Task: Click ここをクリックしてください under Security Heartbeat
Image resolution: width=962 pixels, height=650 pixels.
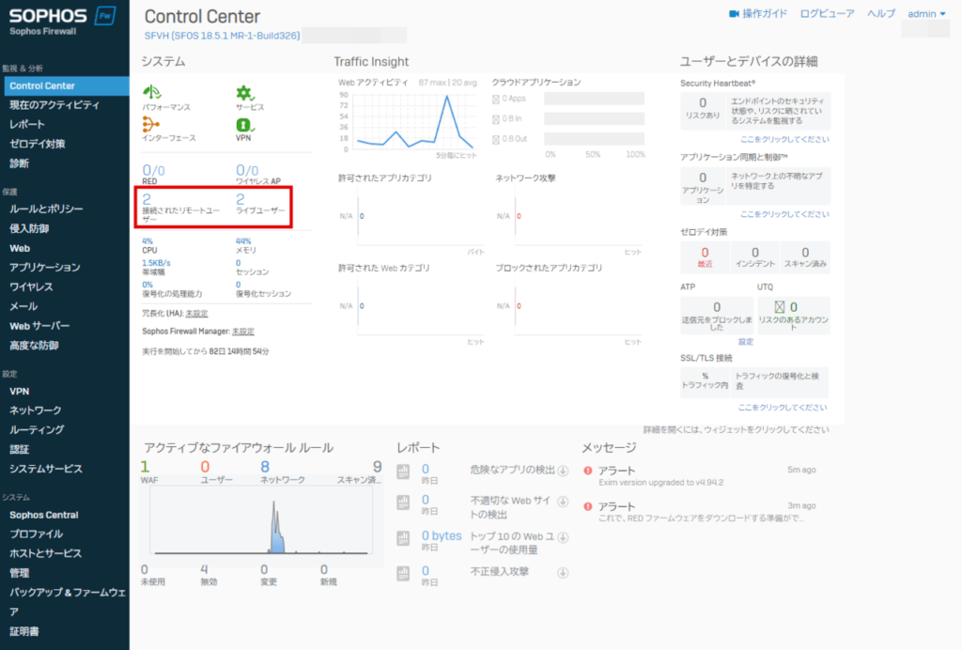Action: (x=784, y=139)
